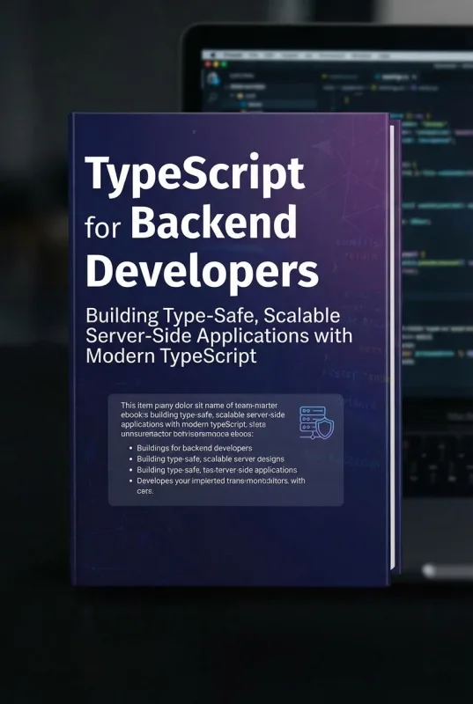Click the small "for" word in title
Viewport: 473px width, 704px height.
(102, 228)
